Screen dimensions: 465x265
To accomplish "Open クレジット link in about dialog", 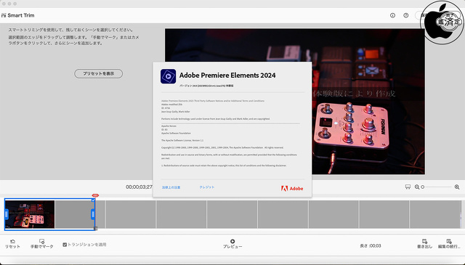I will coord(206,187).
